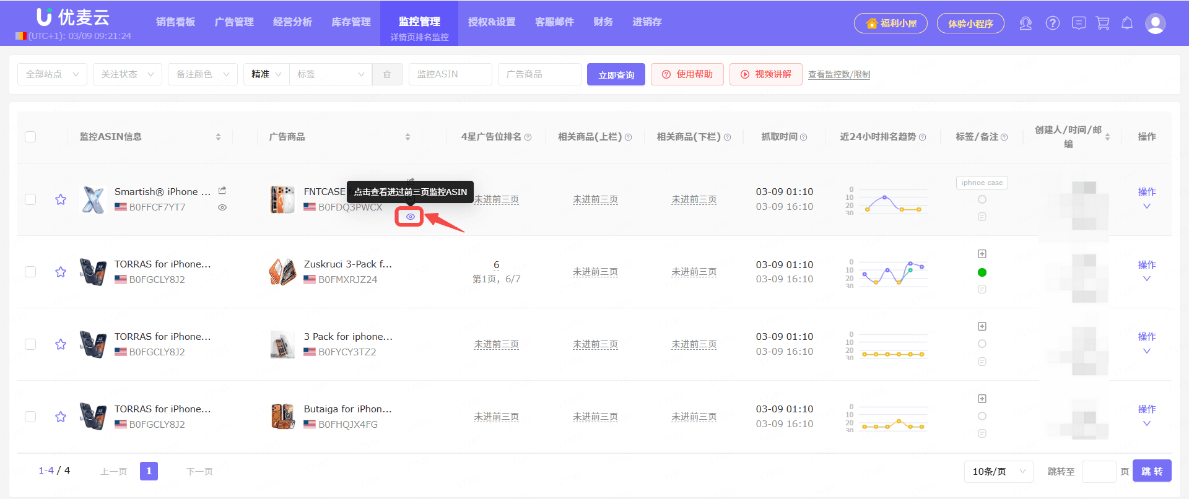Open the 关注状态 dropdown
Viewport: 1189px width, 499px height.
[128, 74]
